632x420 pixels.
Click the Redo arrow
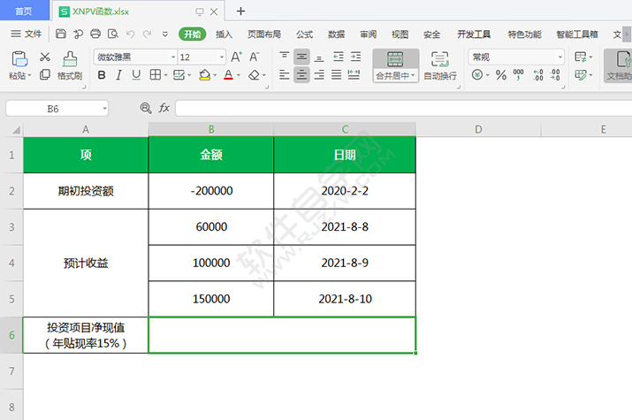[147, 34]
